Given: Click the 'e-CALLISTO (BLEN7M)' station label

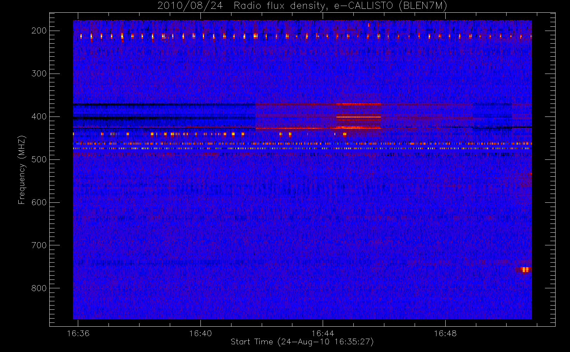Looking at the screenshot, I should tap(391, 6).
